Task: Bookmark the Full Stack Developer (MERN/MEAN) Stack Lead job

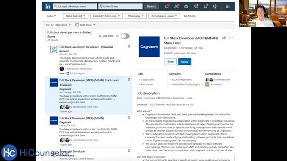Action: tap(129, 80)
